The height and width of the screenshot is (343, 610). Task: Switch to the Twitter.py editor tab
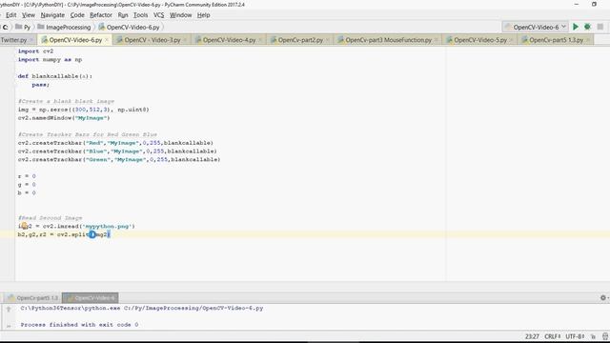tap(13, 40)
